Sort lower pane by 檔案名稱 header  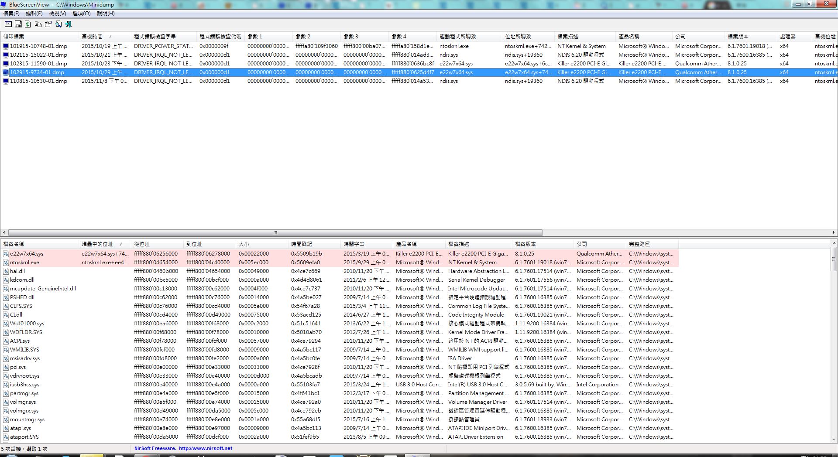14,244
